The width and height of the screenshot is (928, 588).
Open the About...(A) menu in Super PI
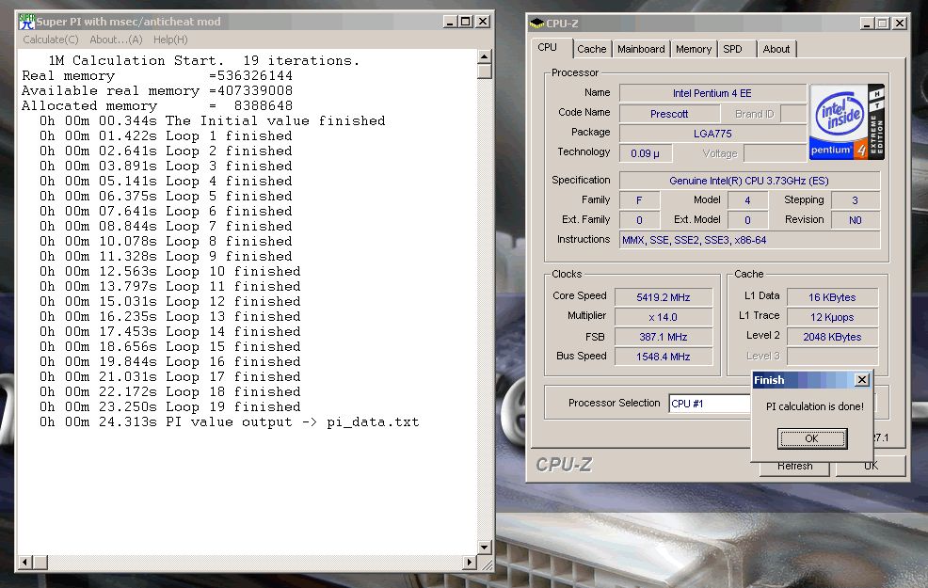click(x=116, y=40)
